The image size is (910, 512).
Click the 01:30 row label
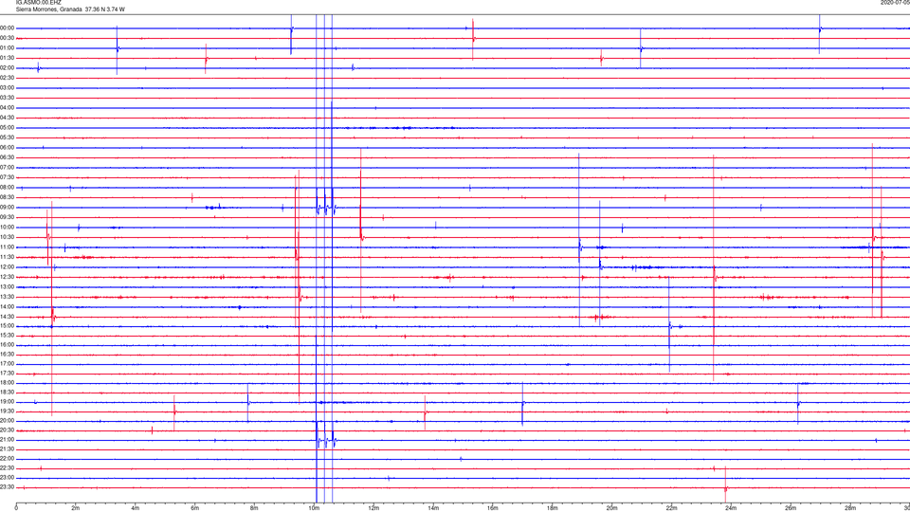click(x=8, y=58)
